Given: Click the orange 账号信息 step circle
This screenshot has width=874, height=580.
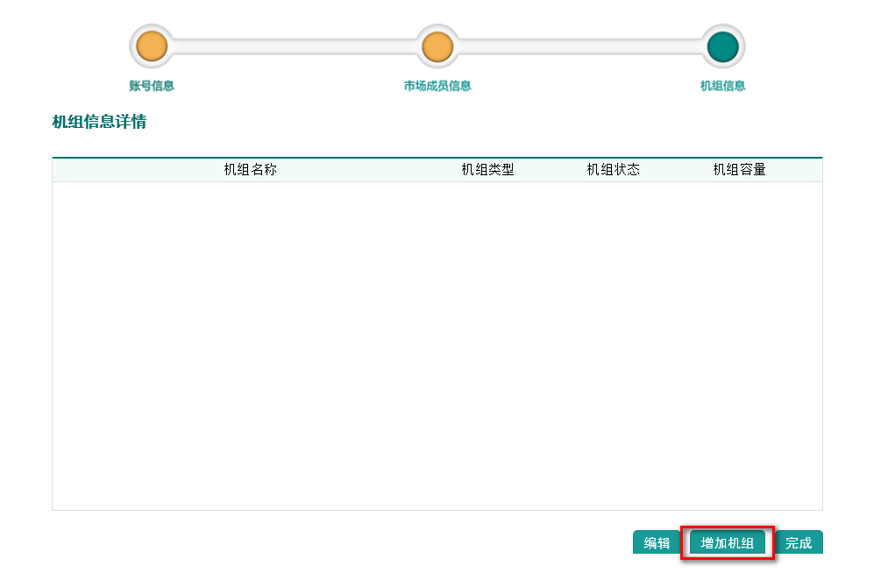Looking at the screenshot, I should (x=152, y=46).
